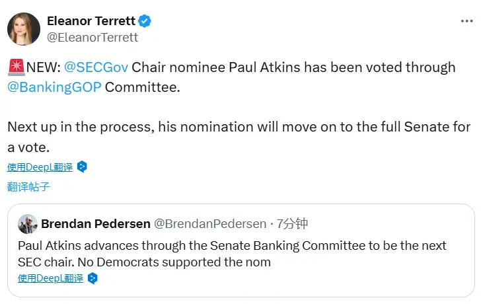Screen dimensions: 485x304
Task: Click the 7分钟 timestamp
Action: [x=292, y=224]
